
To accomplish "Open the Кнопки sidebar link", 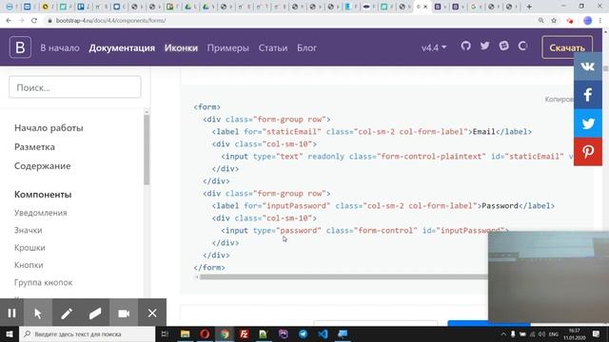I will 29,265.
